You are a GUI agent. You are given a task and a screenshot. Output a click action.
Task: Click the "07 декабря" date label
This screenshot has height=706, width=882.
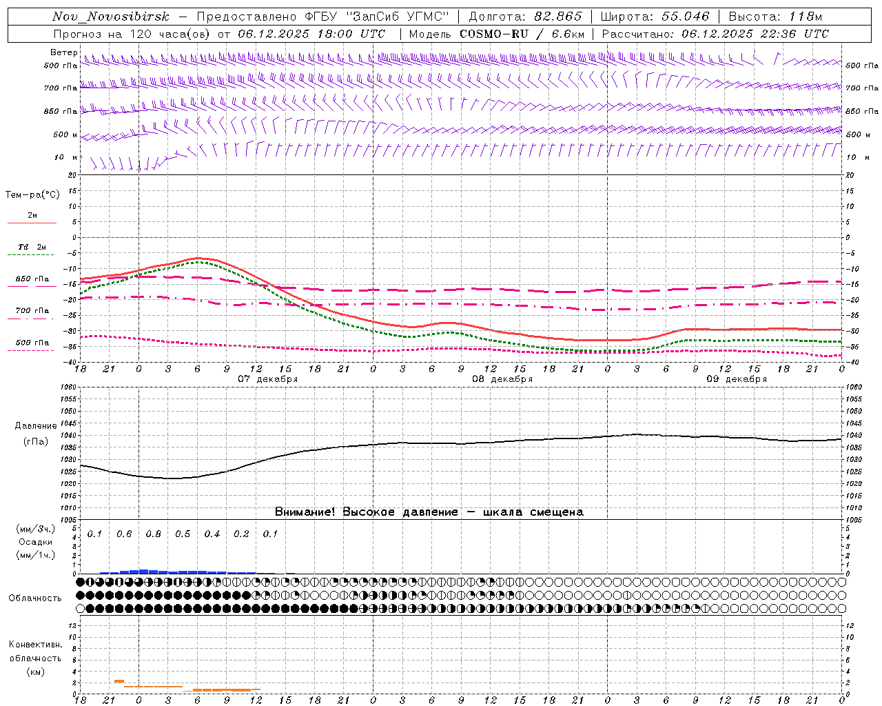(x=268, y=379)
